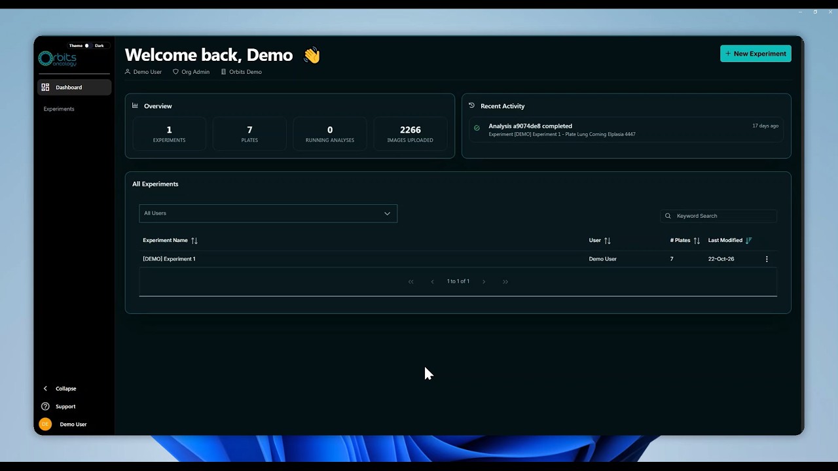
Task: Restore down the application window
Action: (815, 12)
